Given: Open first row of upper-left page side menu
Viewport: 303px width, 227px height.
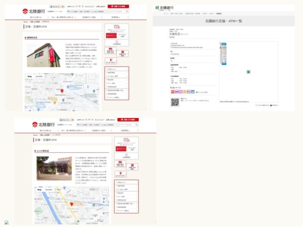Looking at the screenshot, I should pos(117,69).
